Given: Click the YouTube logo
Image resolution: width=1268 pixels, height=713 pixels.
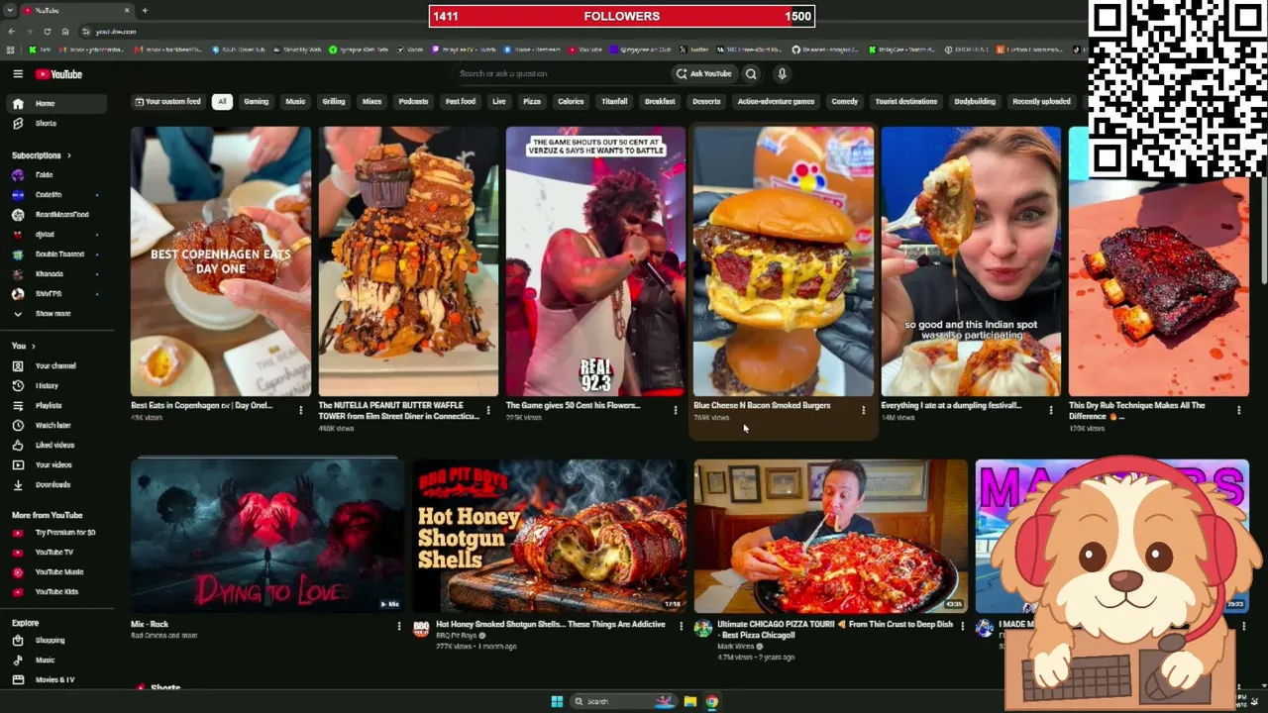Looking at the screenshot, I should point(59,74).
